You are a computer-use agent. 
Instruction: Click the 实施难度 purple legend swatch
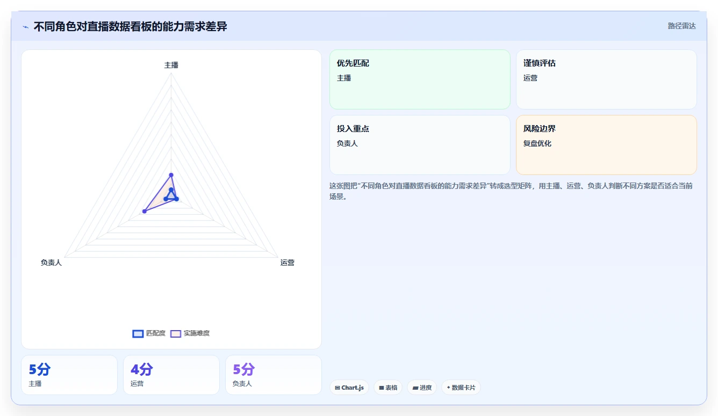tap(175, 333)
